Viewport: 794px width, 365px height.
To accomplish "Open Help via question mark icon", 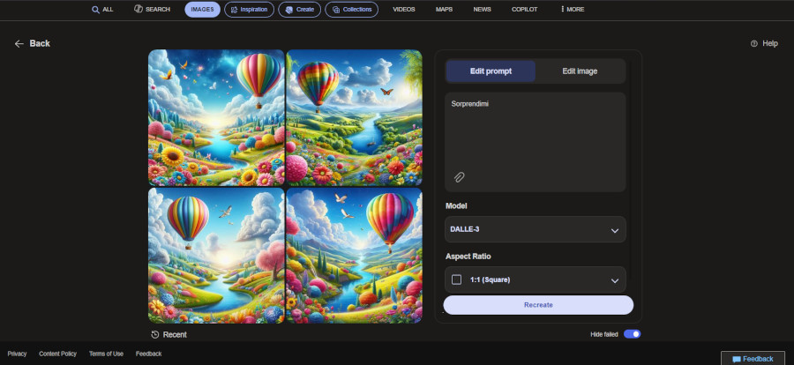I will click(x=753, y=43).
